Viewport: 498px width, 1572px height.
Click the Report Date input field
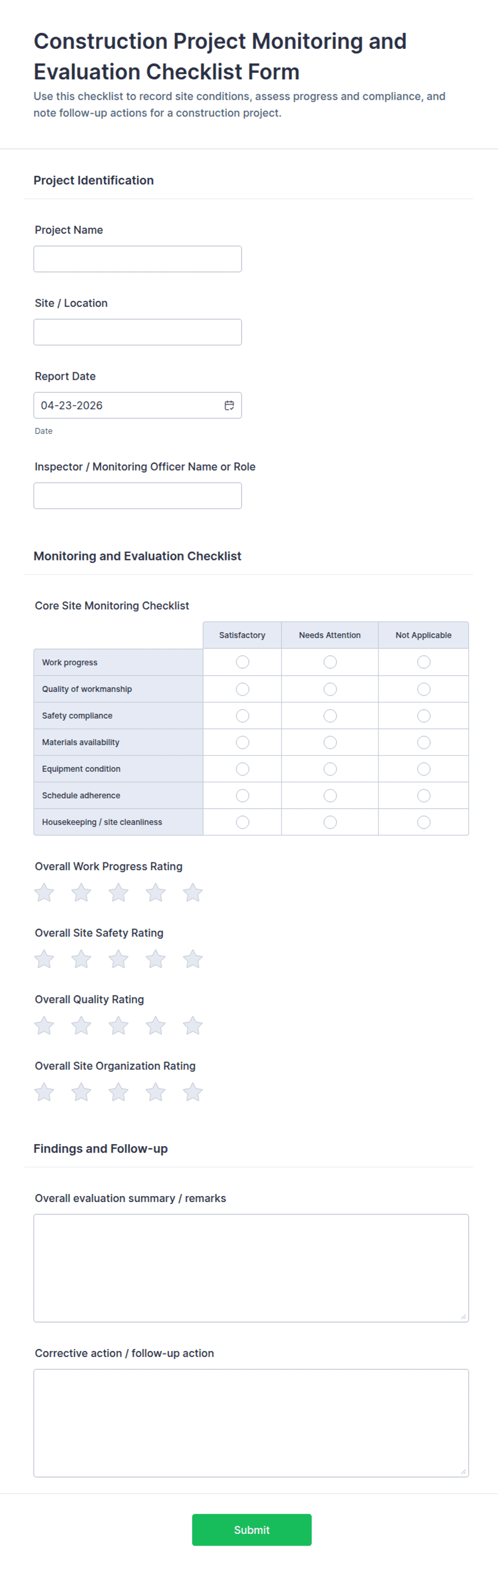[138, 405]
